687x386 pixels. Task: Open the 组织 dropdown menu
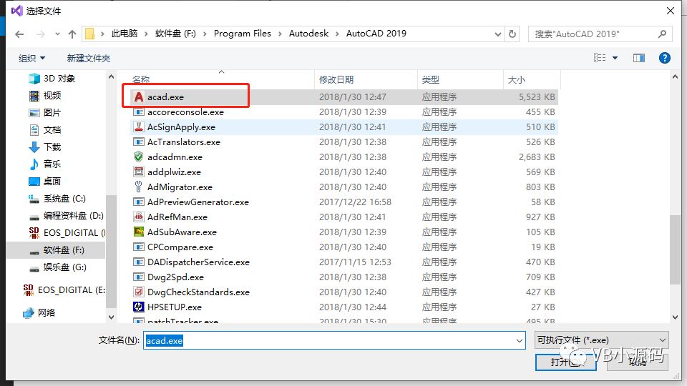click(32, 58)
